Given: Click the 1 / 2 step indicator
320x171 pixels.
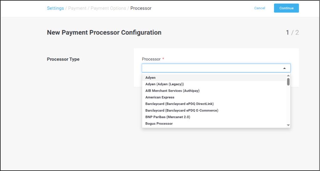Looking at the screenshot, I should pos(292,33).
